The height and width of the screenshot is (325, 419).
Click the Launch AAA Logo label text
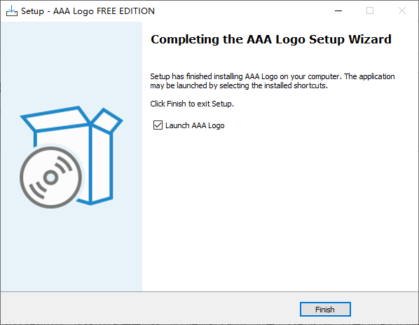pos(195,125)
